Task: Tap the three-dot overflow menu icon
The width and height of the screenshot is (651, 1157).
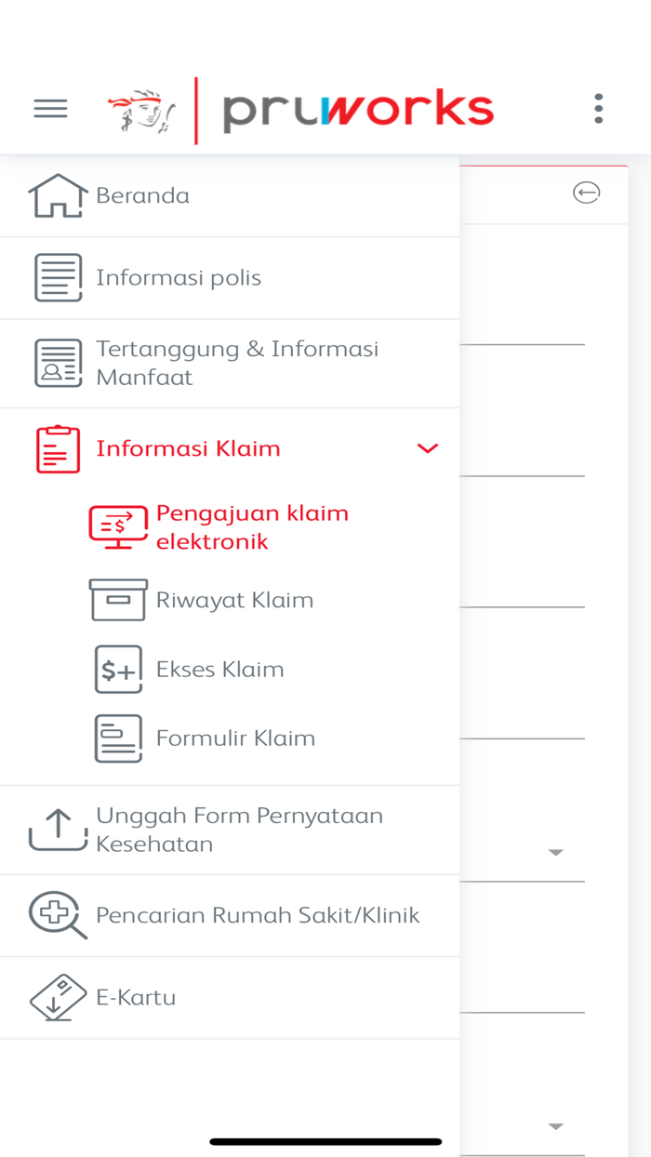Action: coord(599,109)
